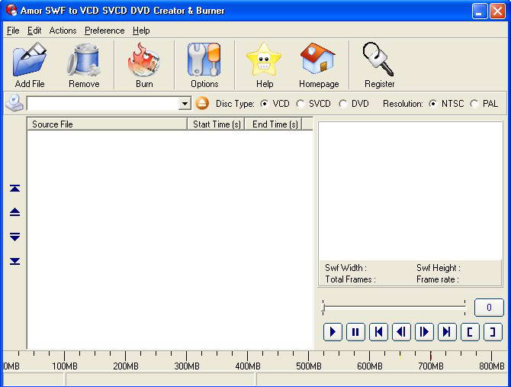Click the application icon in title bar
This screenshot has height=387, width=511.
pos(11,11)
